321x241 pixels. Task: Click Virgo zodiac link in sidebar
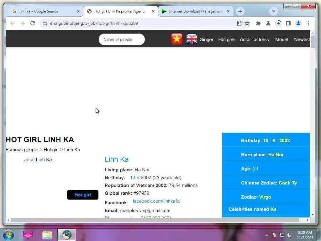pos(265,197)
